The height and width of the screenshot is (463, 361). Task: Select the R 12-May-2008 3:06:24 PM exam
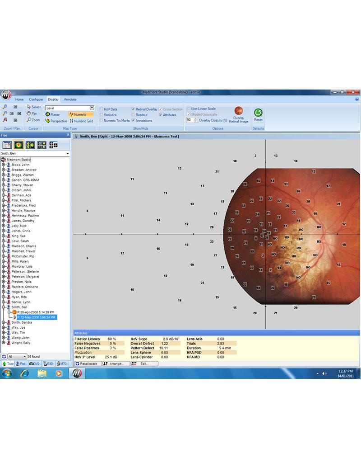(x=36, y=317)
